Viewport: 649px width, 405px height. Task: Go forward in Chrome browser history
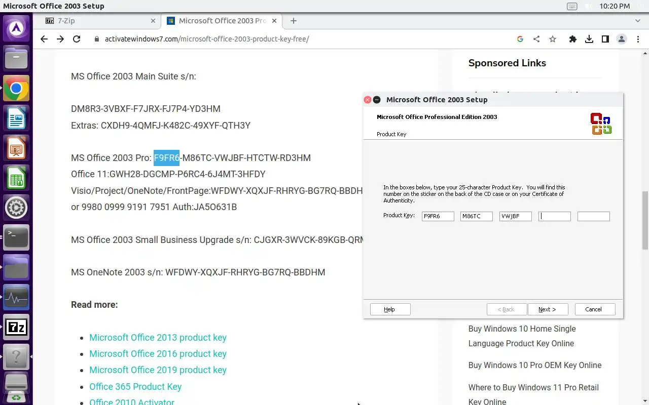[60, 39]
